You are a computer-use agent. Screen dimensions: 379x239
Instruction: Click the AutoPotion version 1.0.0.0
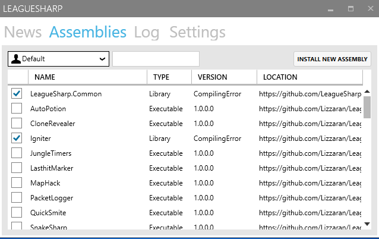click(x=204, y=109)
